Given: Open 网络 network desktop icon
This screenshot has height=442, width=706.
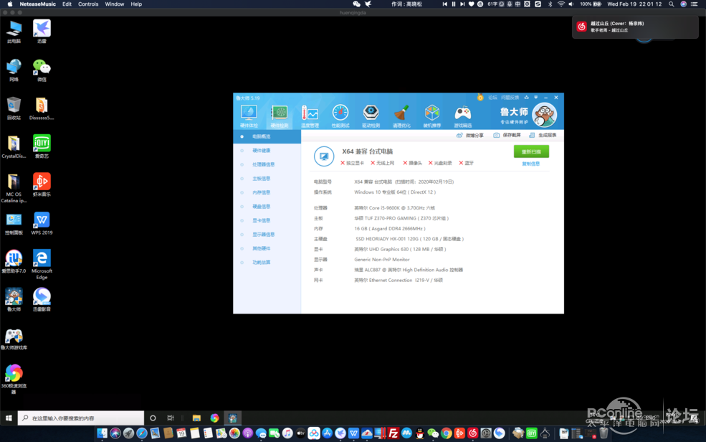Looking at the screenshot, I should click(14, 70).
